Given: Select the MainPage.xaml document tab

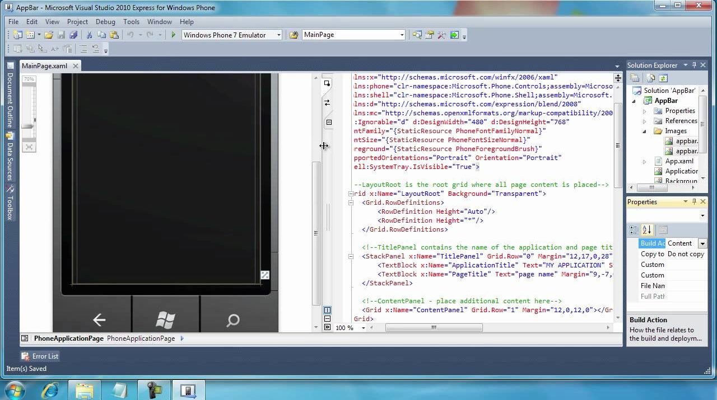Looking at the screenshot, I should pos(44,65).
